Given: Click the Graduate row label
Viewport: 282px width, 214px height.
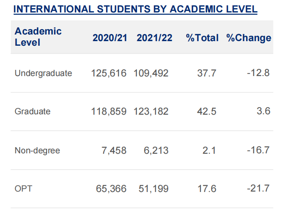Looking at the screenshot, I should click(x=32, y=111).
